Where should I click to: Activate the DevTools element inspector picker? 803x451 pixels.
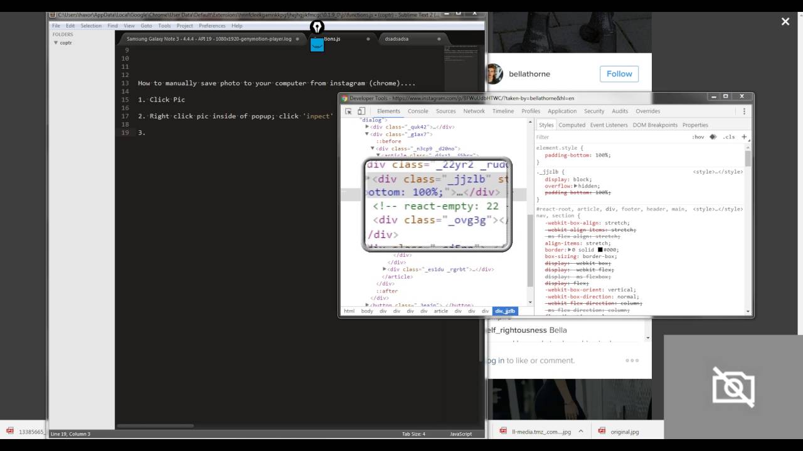click(x=349, y=111)
